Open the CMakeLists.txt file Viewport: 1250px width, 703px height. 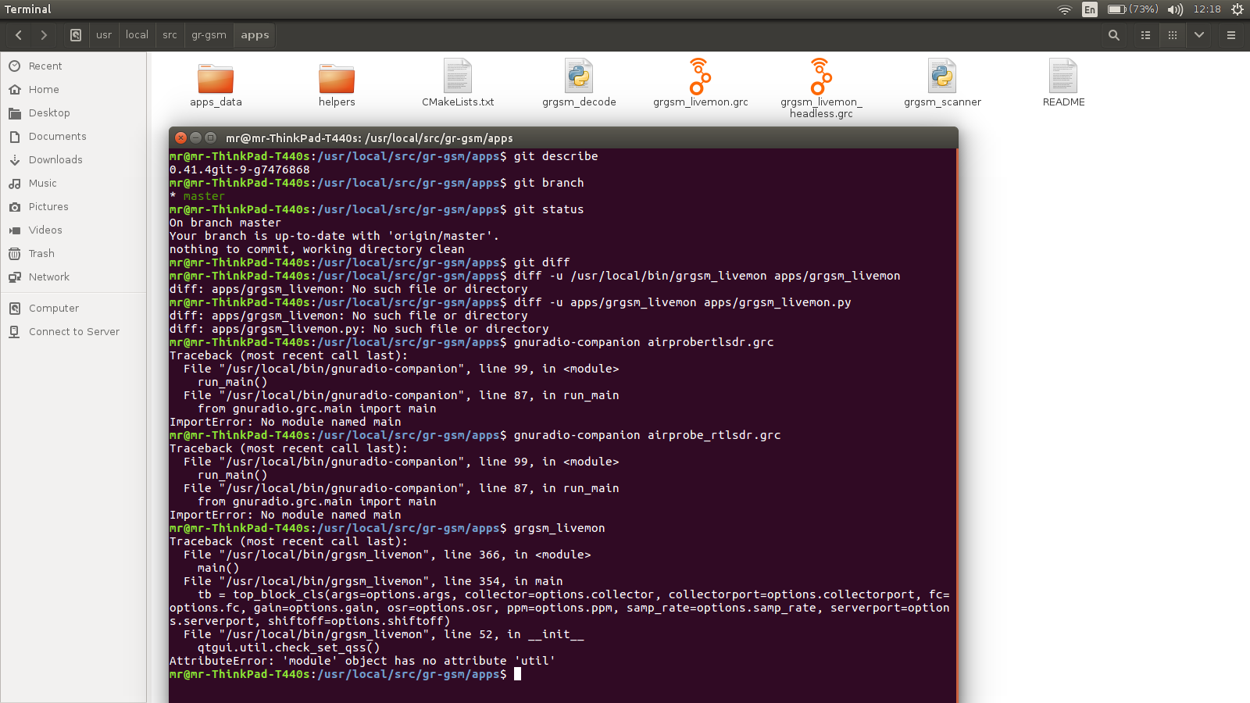coord(457,78)
